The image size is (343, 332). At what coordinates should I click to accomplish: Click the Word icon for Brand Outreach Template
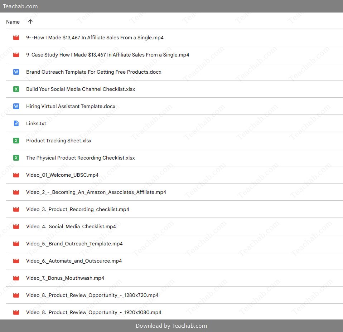pos(16,72)
